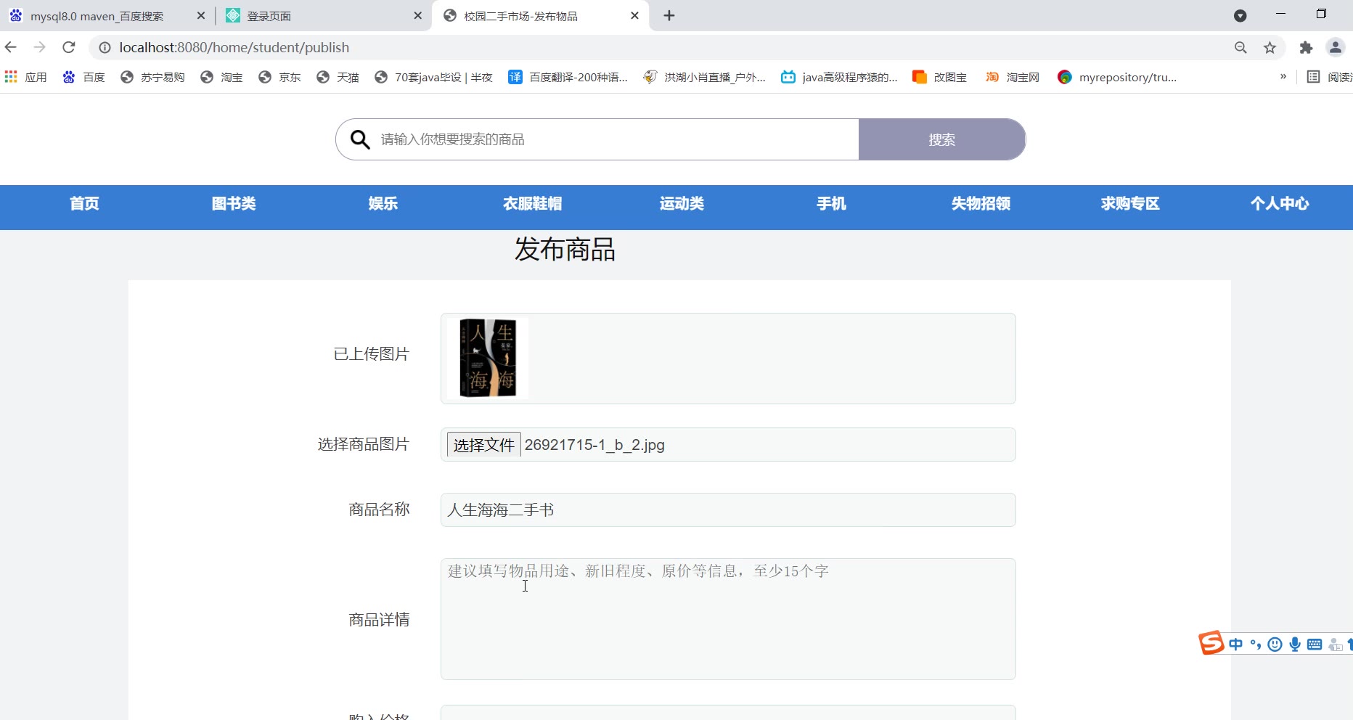Open the apps grid bookmark 应用
This screenshot has height=720, width=1353.
click(25, 77)
